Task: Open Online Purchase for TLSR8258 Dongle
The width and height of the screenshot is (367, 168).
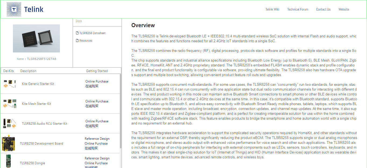Action: [x=96, y=163]
